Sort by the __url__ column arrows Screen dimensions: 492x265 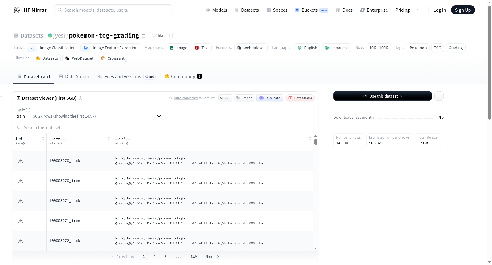tap(310, 139)
